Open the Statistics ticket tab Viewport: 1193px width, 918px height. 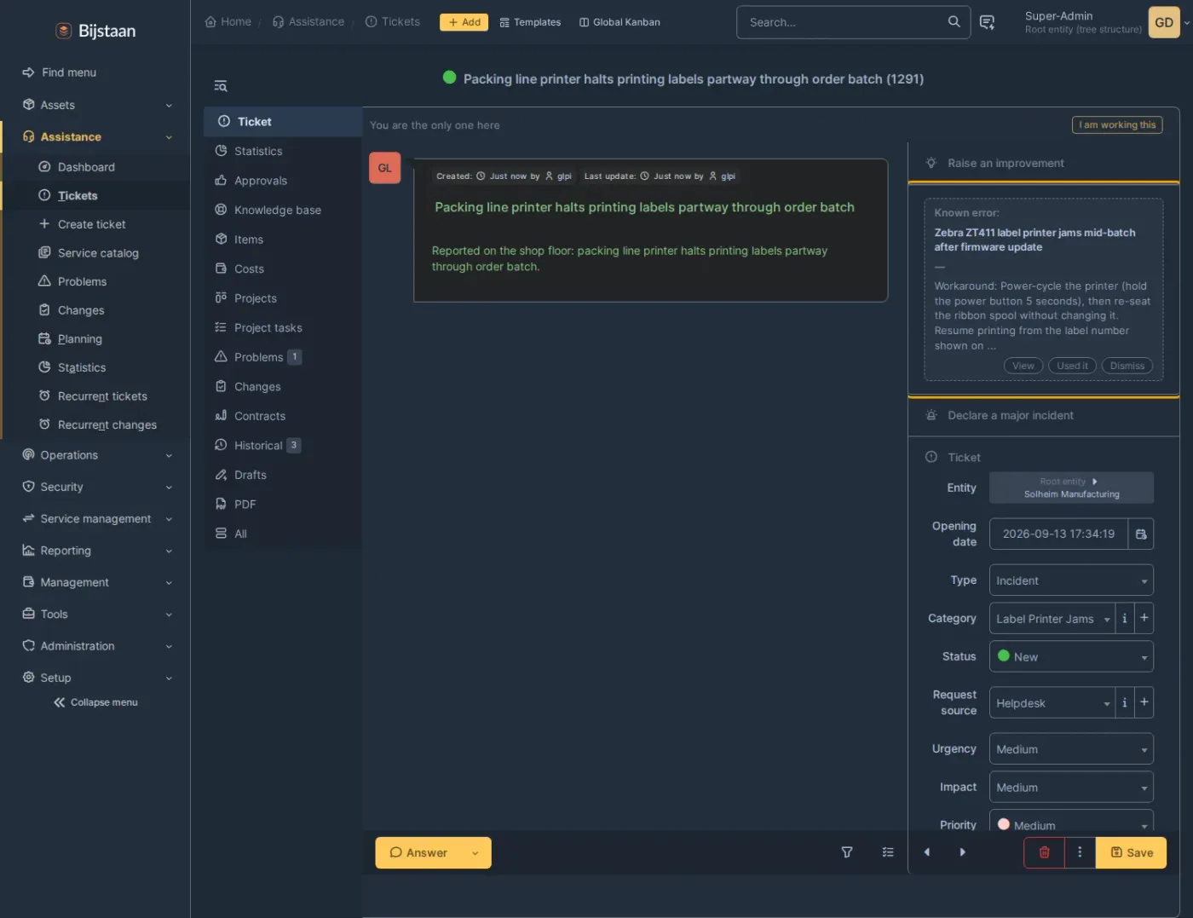coord(282,151)
